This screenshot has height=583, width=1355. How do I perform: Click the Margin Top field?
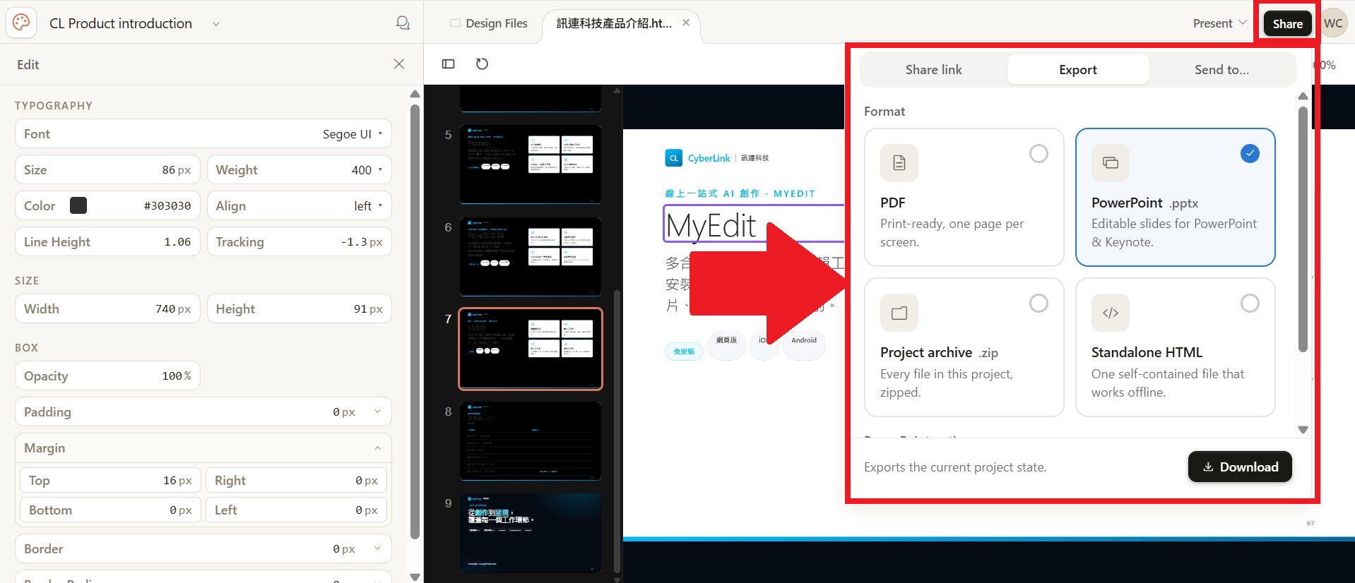110,481
